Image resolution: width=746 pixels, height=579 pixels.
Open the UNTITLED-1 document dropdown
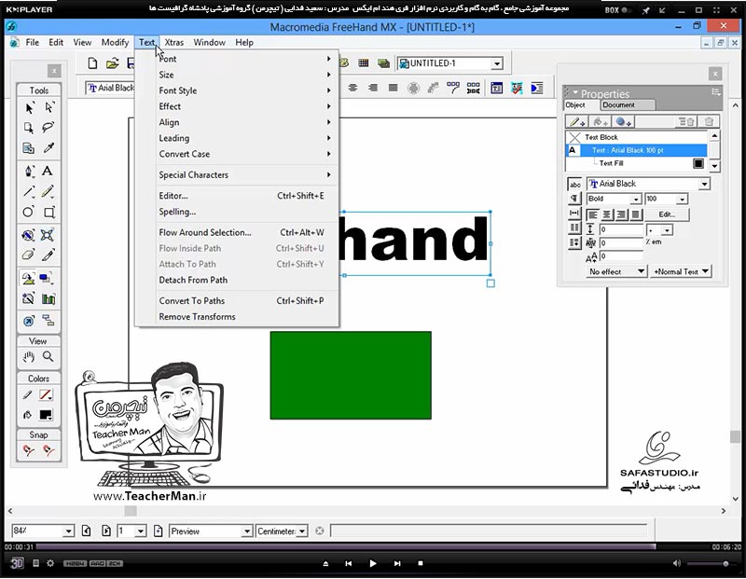pyautogui.click(x=497, y=63)
